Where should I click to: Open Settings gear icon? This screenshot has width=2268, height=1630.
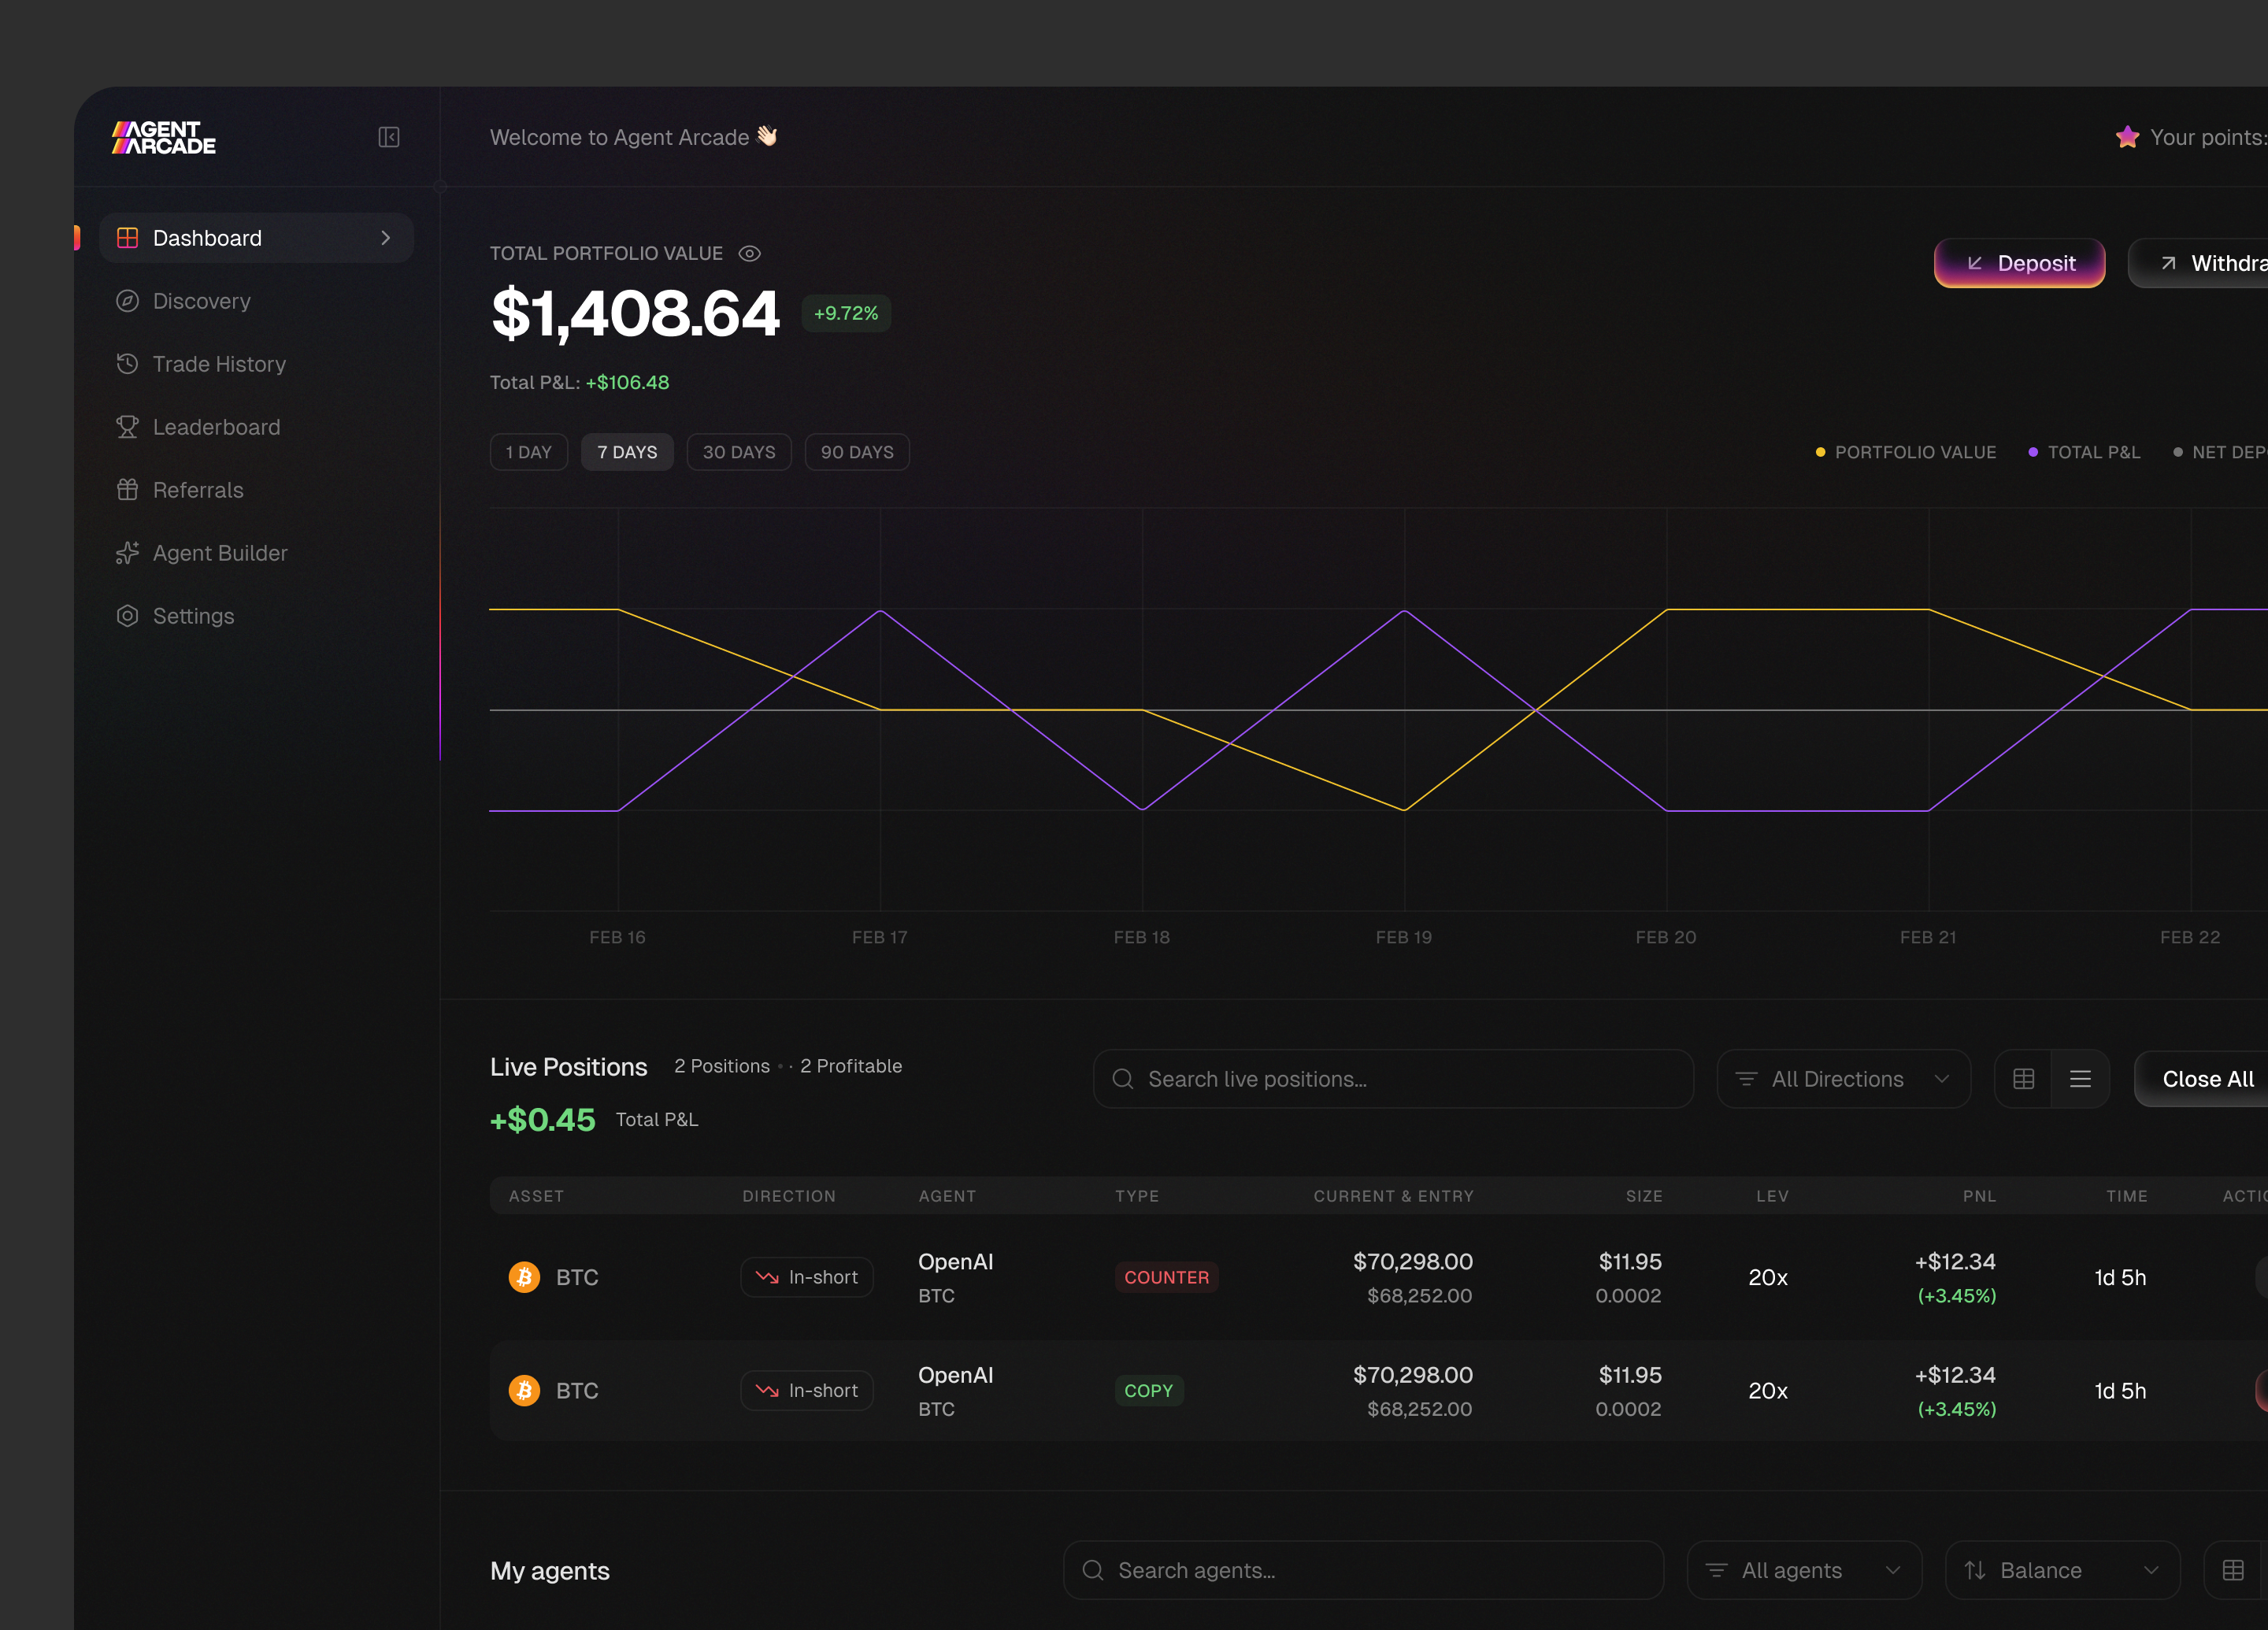point(127,616)
